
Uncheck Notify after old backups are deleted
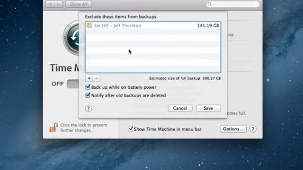click(88, 95)
